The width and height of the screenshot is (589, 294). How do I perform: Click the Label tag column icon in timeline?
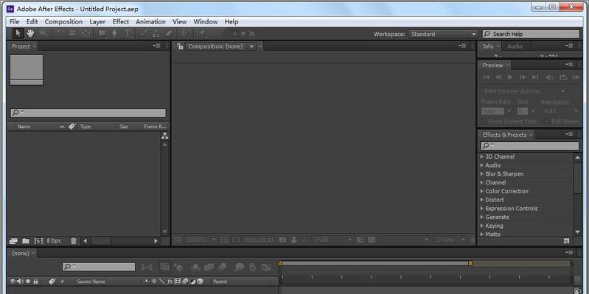click(x=52, y=281)
